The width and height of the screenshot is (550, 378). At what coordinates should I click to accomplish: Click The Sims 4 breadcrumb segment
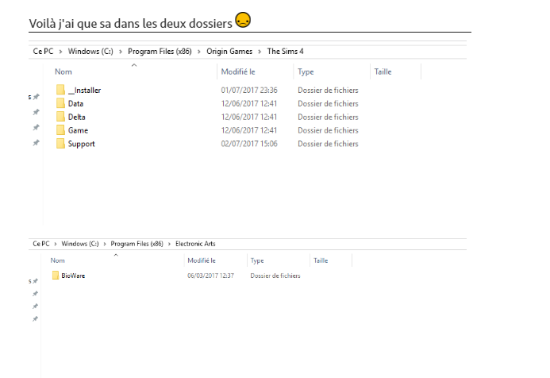click(x=285, y=52)
